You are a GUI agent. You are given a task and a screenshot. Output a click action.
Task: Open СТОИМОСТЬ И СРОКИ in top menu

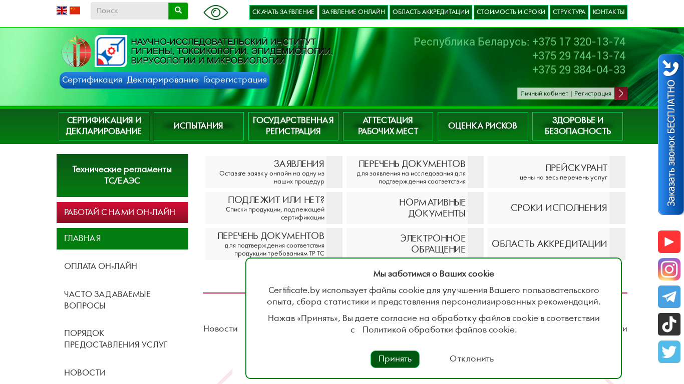pos(511,12)
